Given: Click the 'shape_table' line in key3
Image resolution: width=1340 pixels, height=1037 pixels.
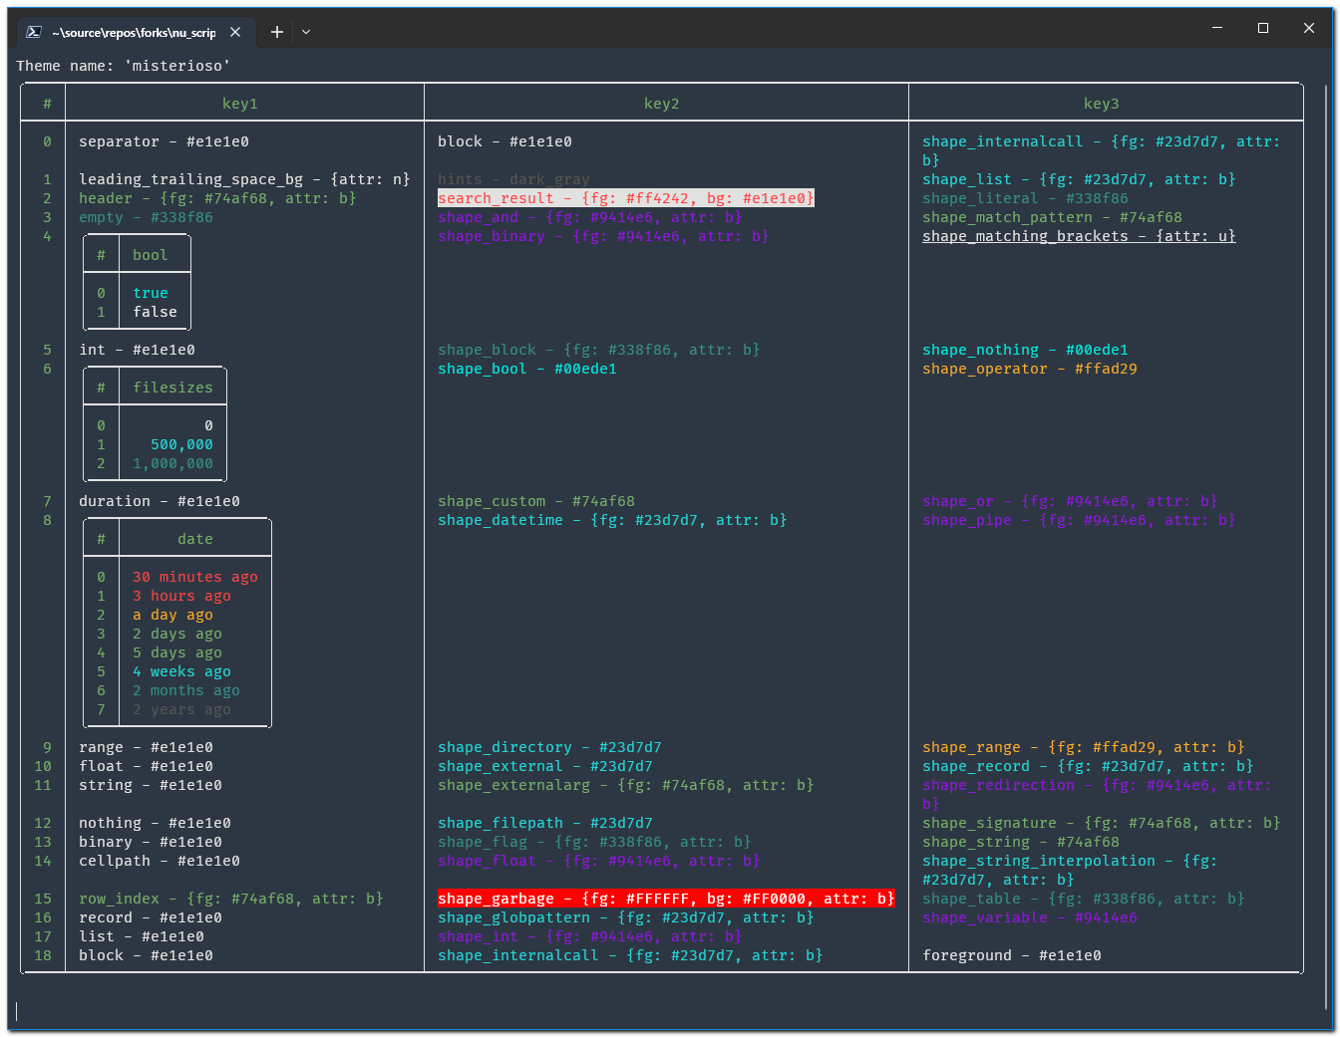Looking at the screenshot, I should pyautogui.click(x=1084, y=899).
